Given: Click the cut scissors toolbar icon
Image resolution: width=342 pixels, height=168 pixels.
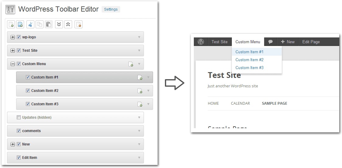Looking at the screenshot, I should pos(30,24).
